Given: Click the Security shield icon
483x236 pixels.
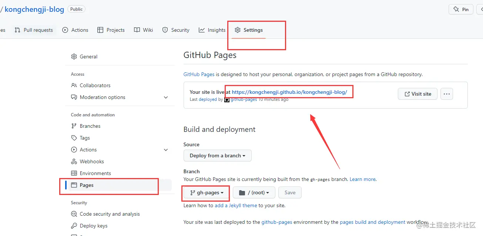Looking at the screenshot, I should point(165,30).
